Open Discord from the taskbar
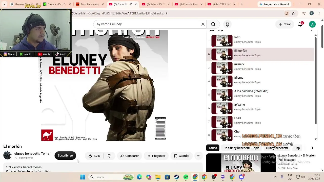324x182 pixels. (x=241, y=177)
